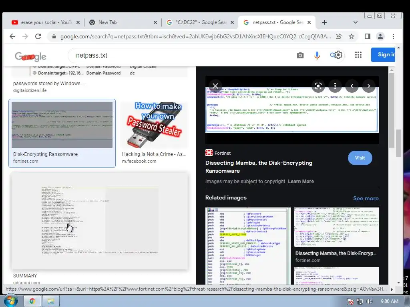Click the 9:00 AM taskbar clock
This screenshot has height=307, width=410.
click(389, 301)
